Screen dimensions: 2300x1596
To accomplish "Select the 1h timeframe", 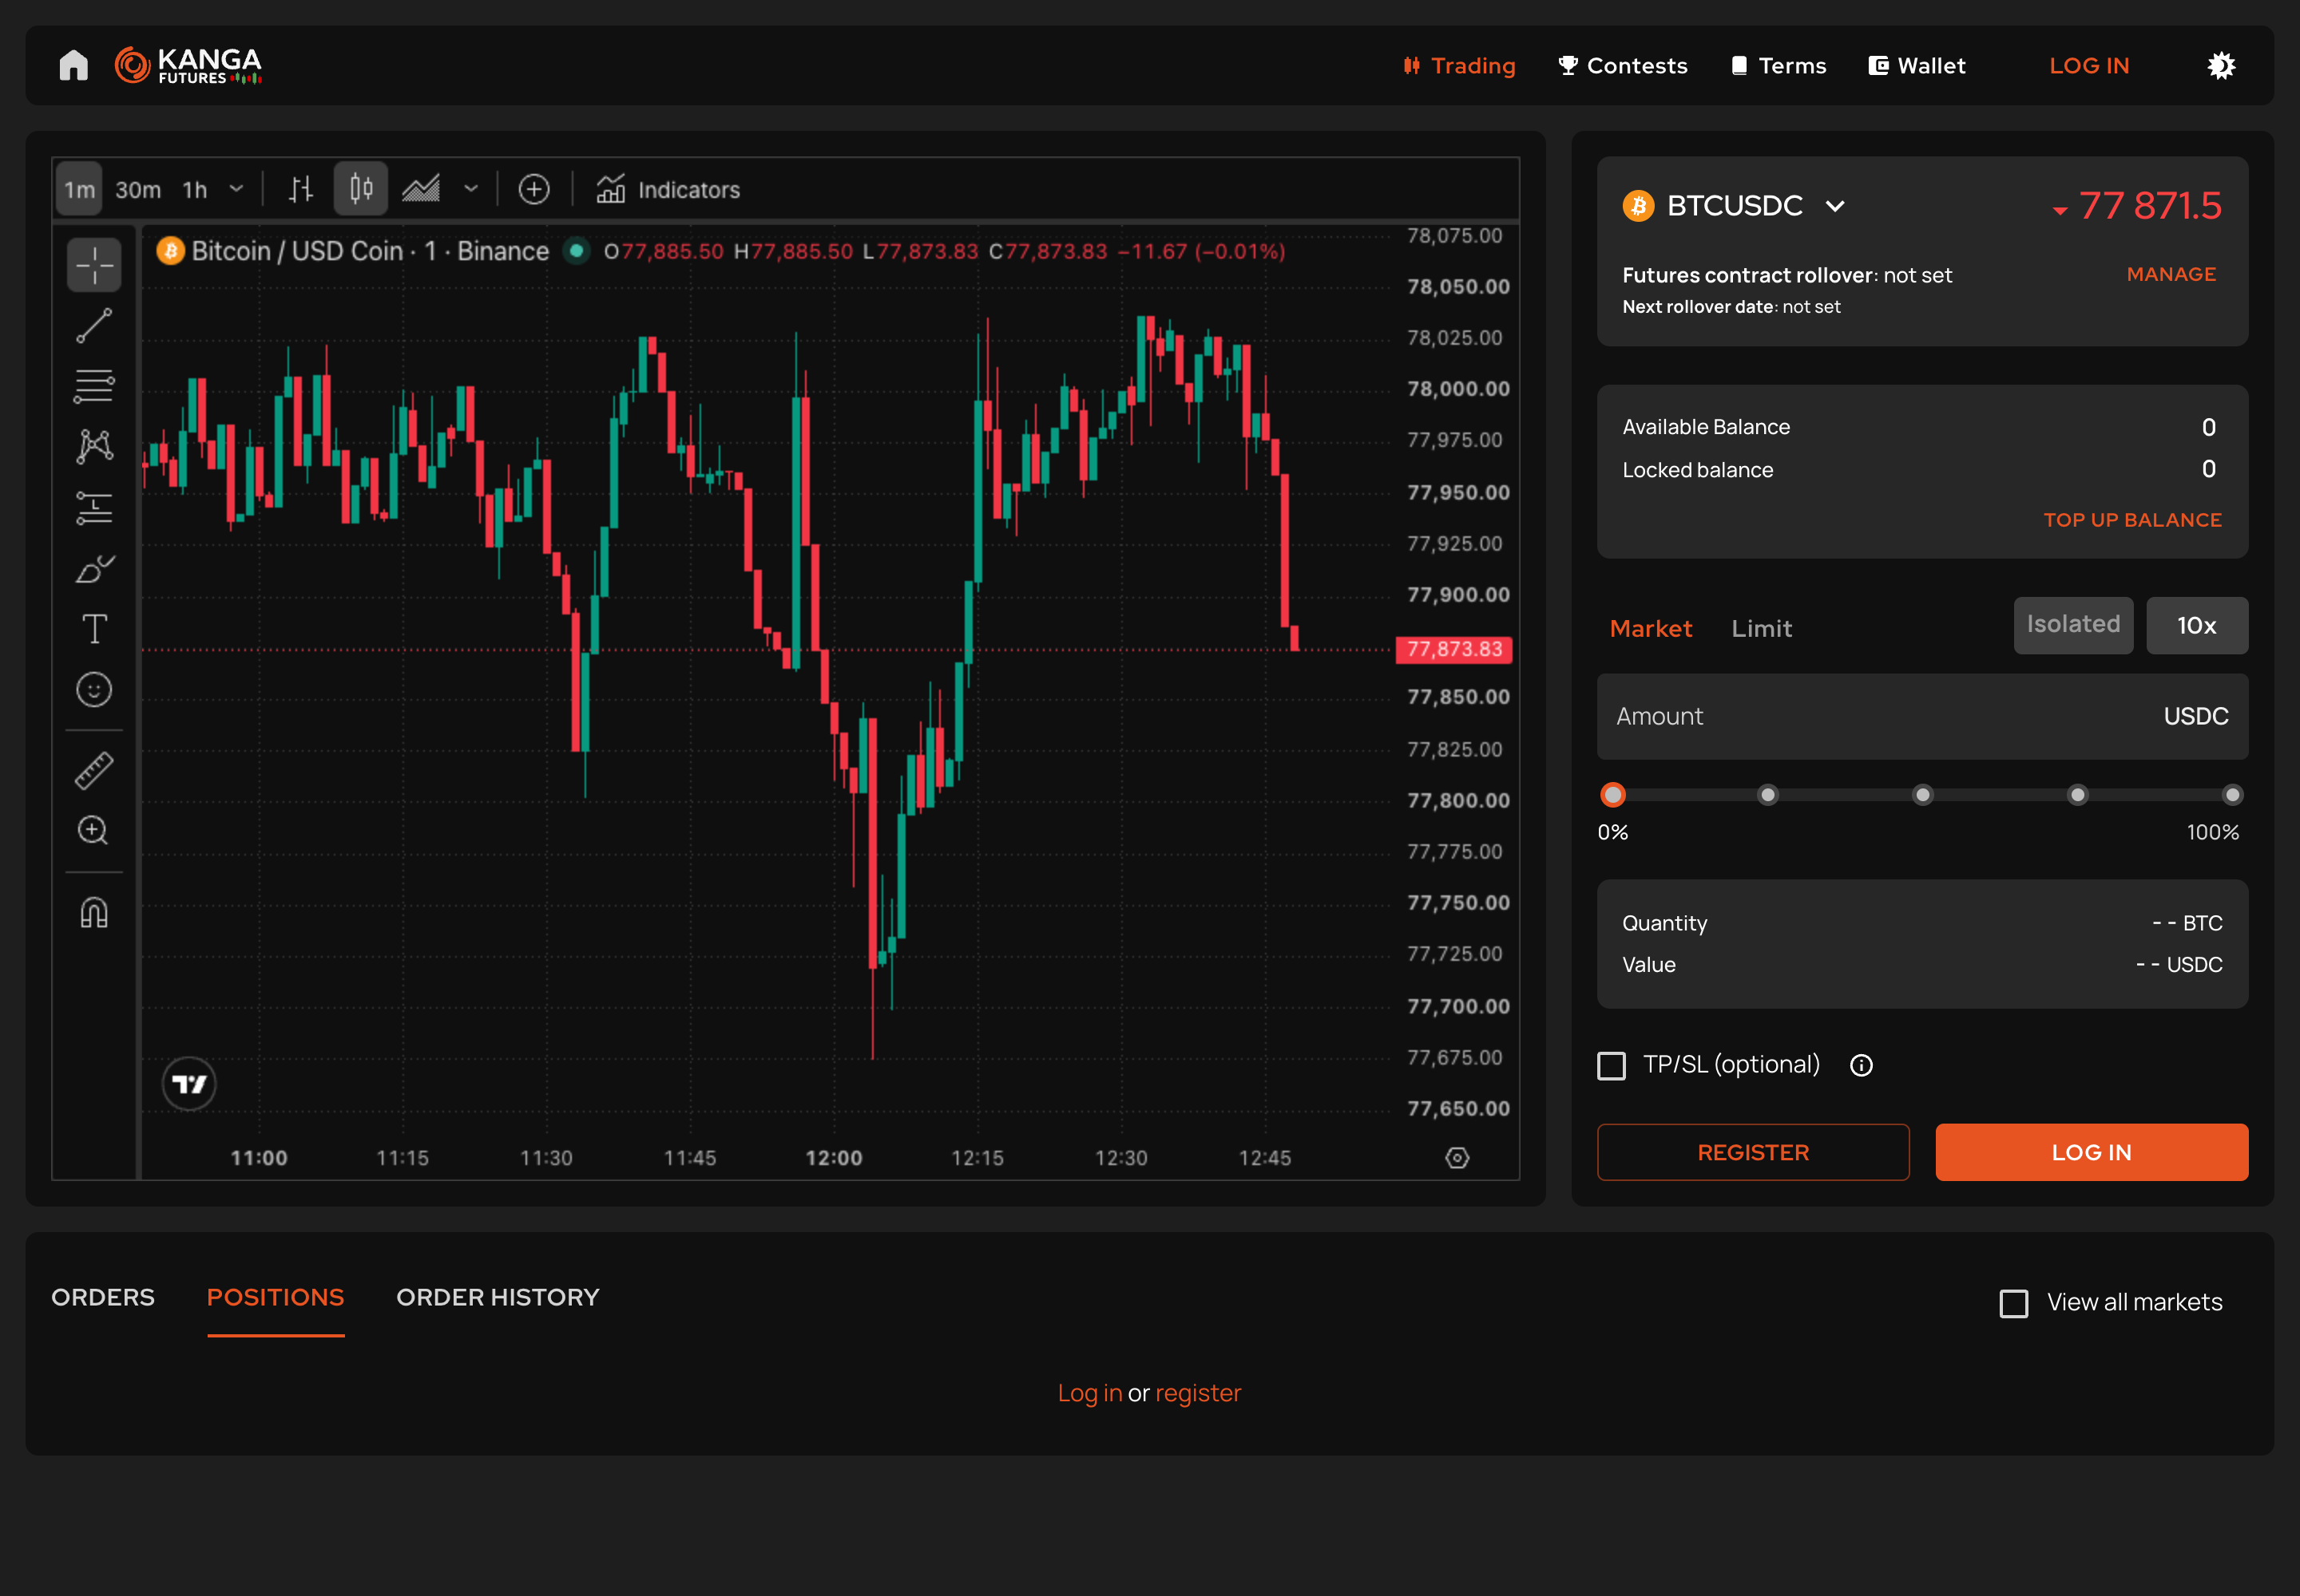I will pyautogui.click(x=194, y=189).
